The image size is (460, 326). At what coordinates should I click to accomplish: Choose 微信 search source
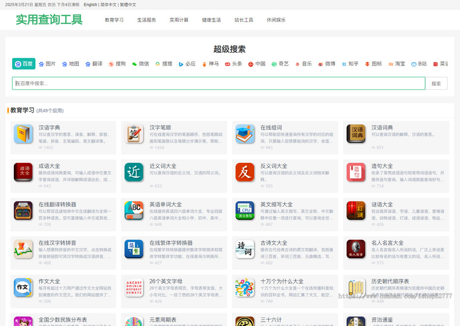tap(140, 64)
